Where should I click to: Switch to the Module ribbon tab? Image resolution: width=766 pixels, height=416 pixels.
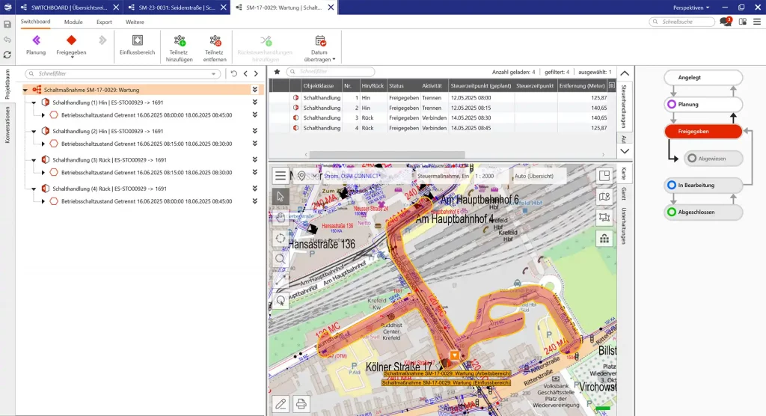click(73, 22)
